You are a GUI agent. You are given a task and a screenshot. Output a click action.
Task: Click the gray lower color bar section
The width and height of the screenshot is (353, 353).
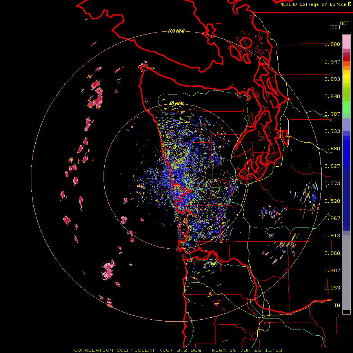point(346,273)
